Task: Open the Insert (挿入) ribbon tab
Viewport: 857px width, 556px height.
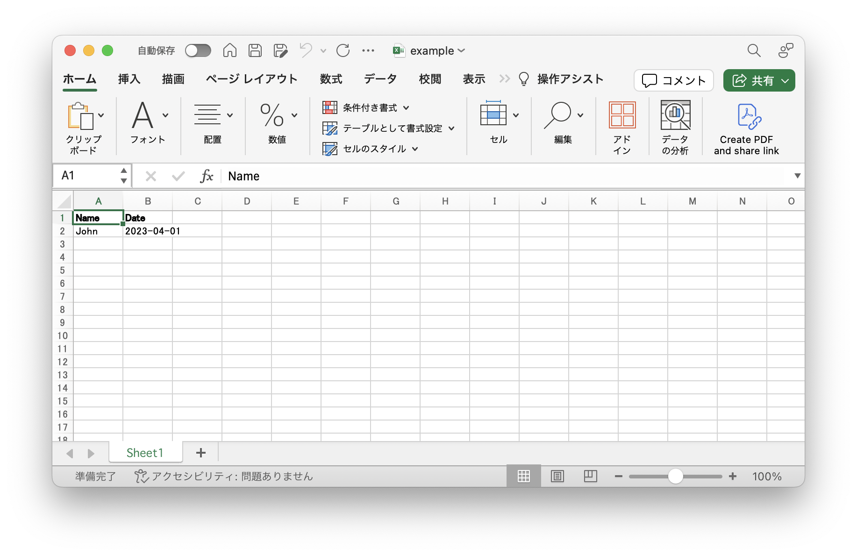Action: click(x=129, y=79)
